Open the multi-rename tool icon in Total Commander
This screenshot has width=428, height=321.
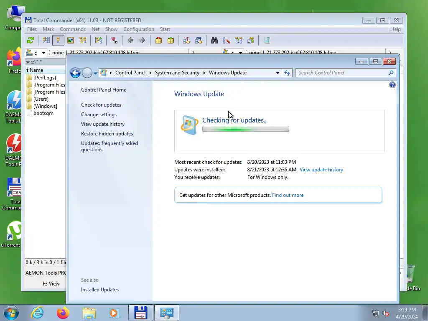[227, 41]
